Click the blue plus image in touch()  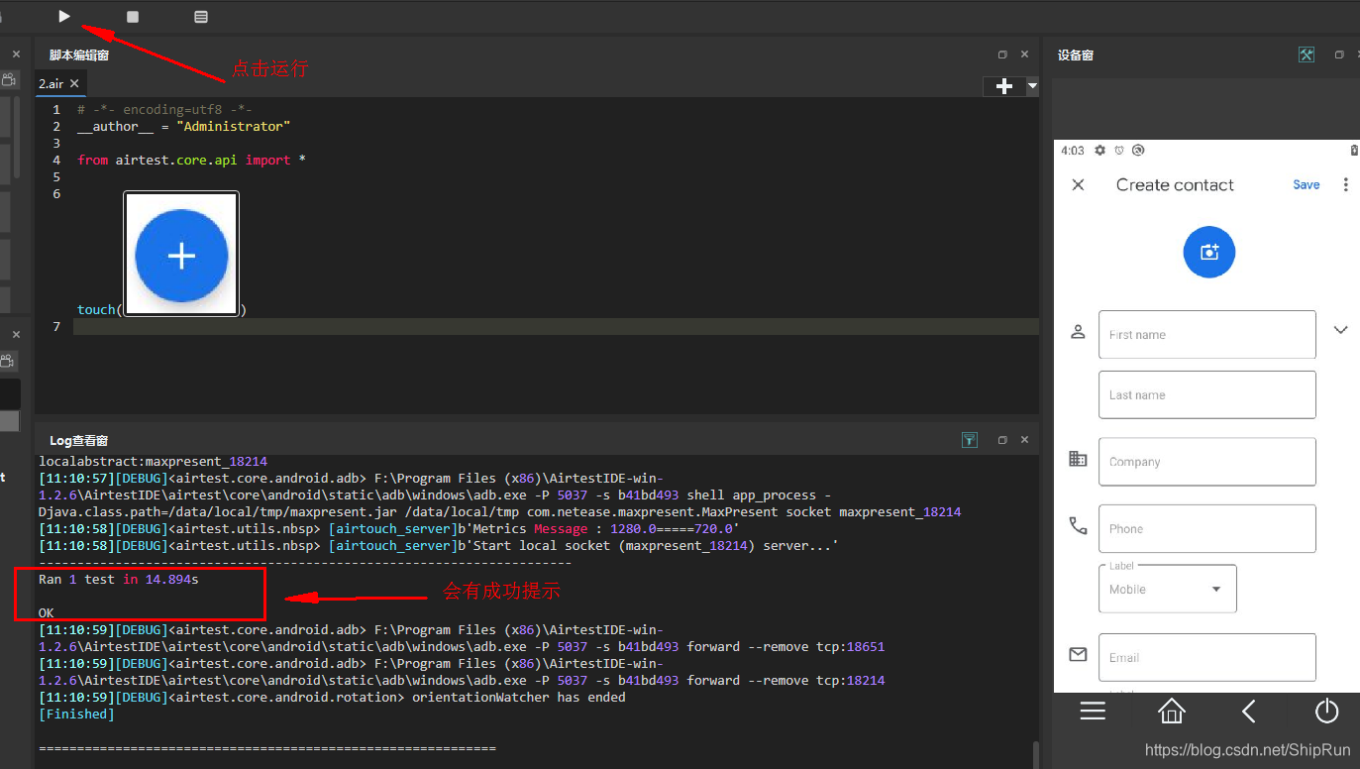[181, 255]
